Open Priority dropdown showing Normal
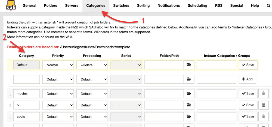 [x=58, y=65]
